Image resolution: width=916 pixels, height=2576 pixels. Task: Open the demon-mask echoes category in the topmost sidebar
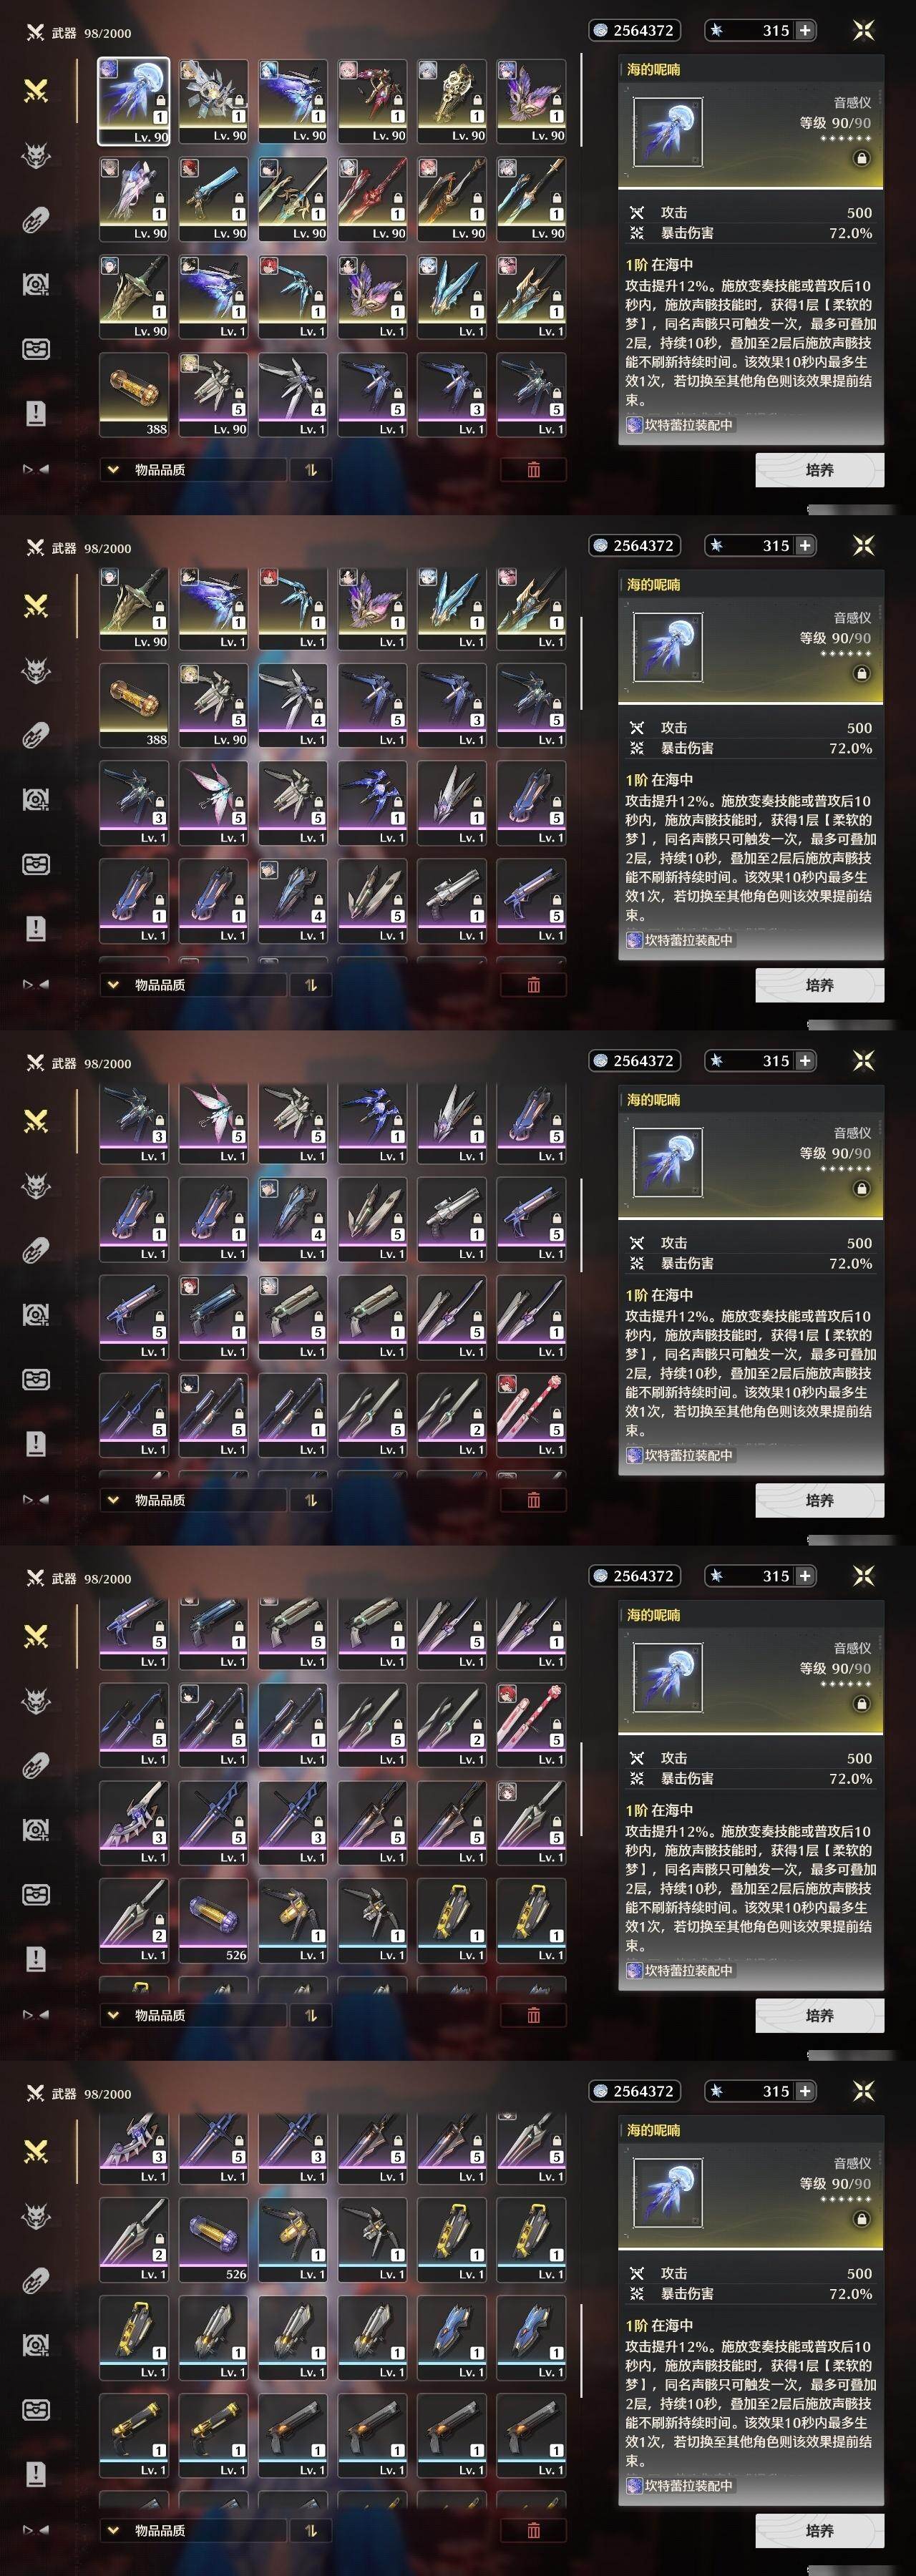pos(36,156)
